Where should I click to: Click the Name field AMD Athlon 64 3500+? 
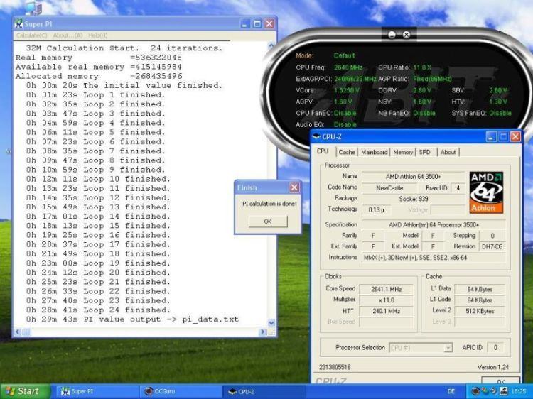413,177
